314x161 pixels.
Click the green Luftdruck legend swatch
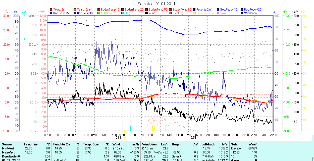pyautogui.click(x=99, y=13)
